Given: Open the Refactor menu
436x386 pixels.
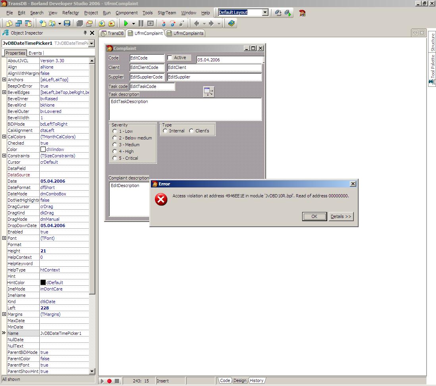Looking at the screenshot, I should 70,13.
